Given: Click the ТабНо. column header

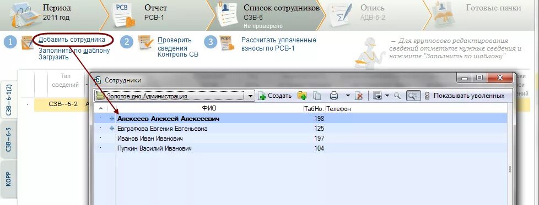Looking at the screenshot, I should (x=314, y=109).
